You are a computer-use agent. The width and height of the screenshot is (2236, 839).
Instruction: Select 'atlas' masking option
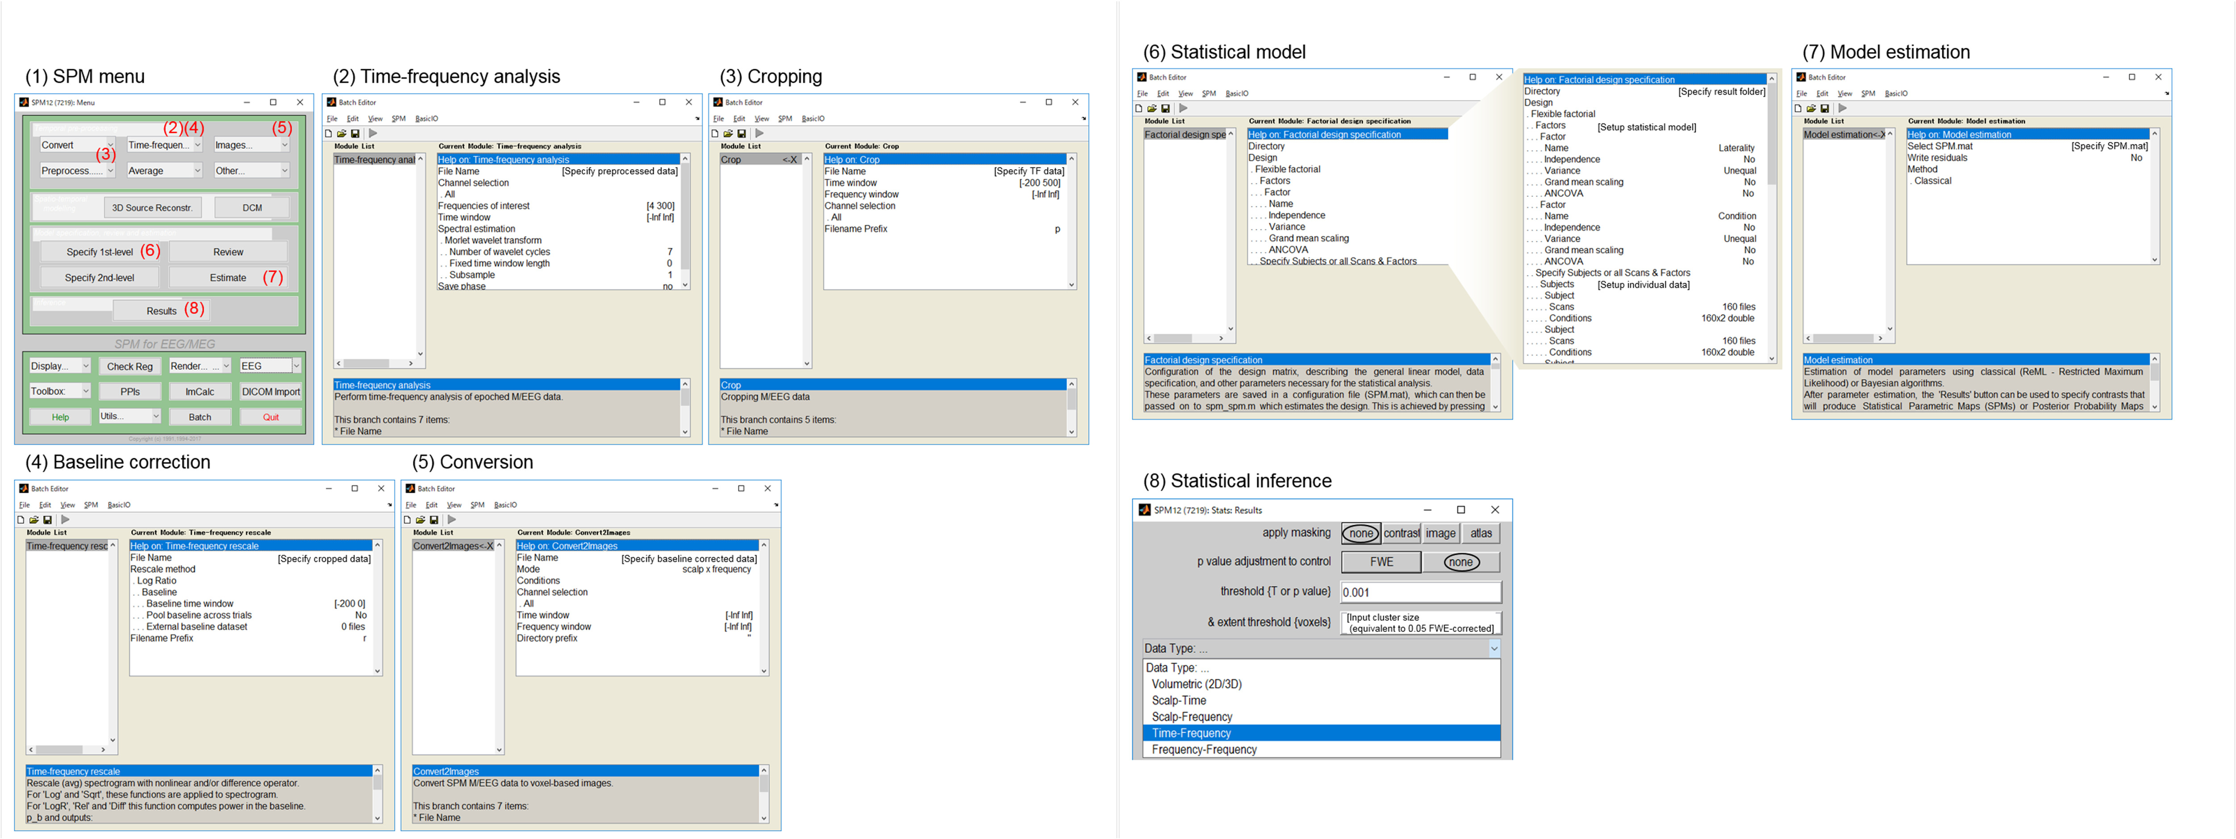coord(1481,534)
